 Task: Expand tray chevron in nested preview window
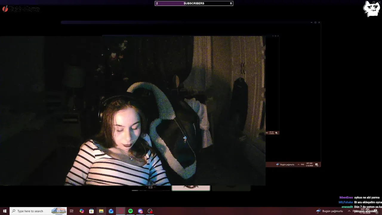tap(298, 165)
